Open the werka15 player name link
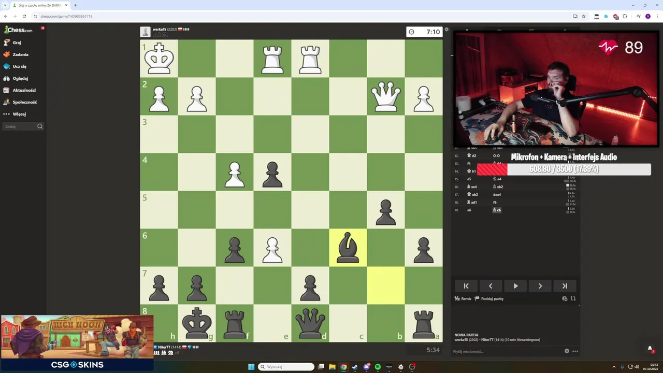The width and height of the screenshot is (663, 373). [159, 30]
